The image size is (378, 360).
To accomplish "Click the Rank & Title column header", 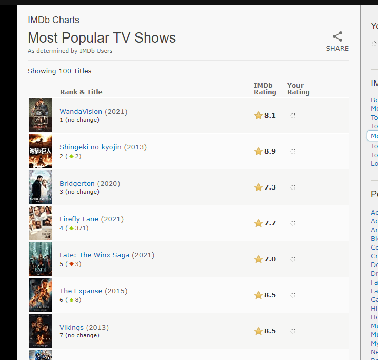I will click(x=81, y=92).
